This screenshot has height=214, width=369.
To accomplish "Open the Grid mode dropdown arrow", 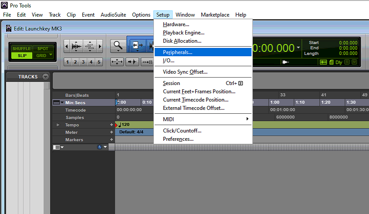I will click(51, 54).
